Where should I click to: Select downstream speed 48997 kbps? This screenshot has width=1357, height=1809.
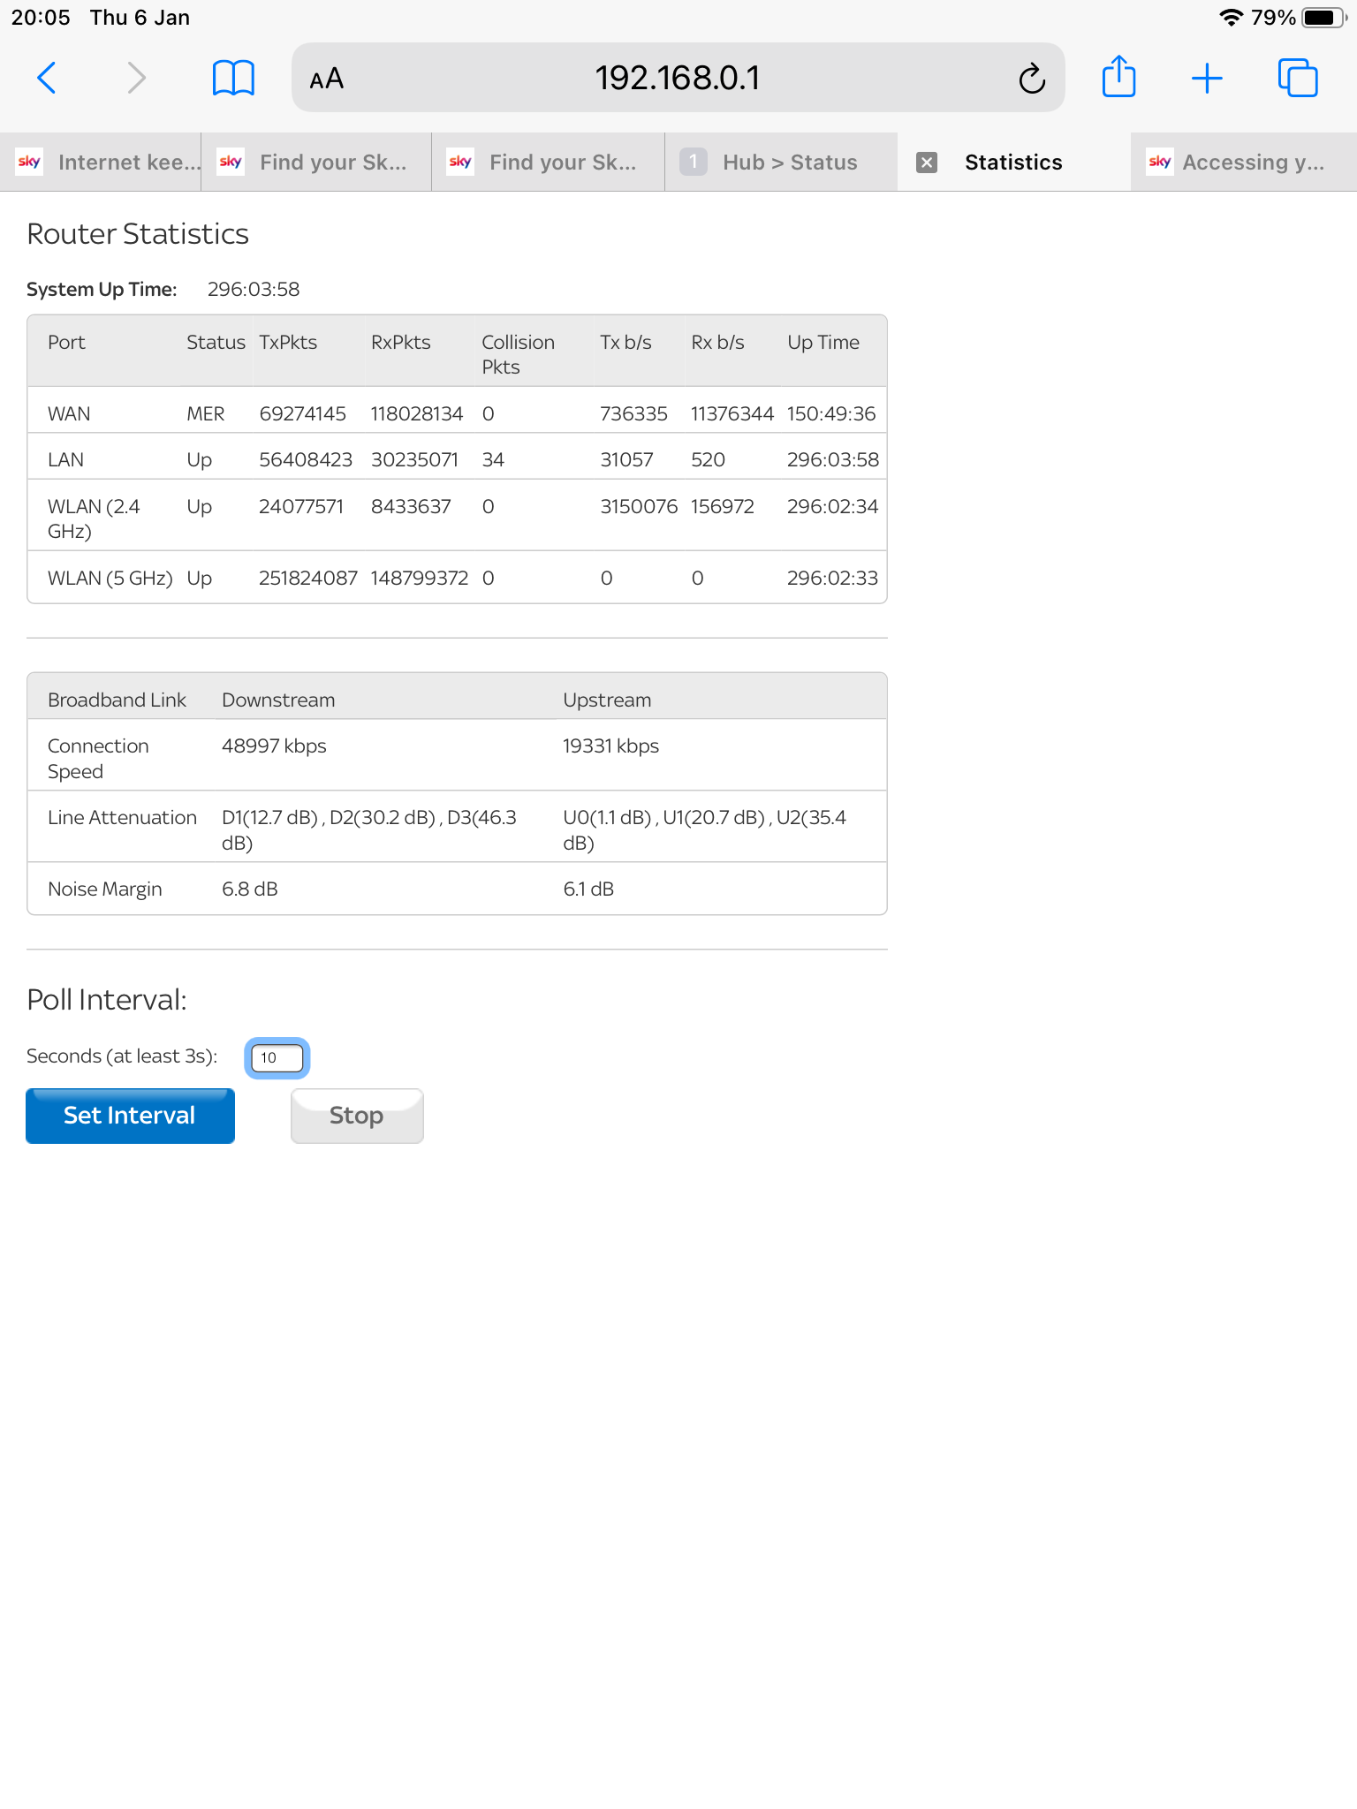[x=274, y=746]
